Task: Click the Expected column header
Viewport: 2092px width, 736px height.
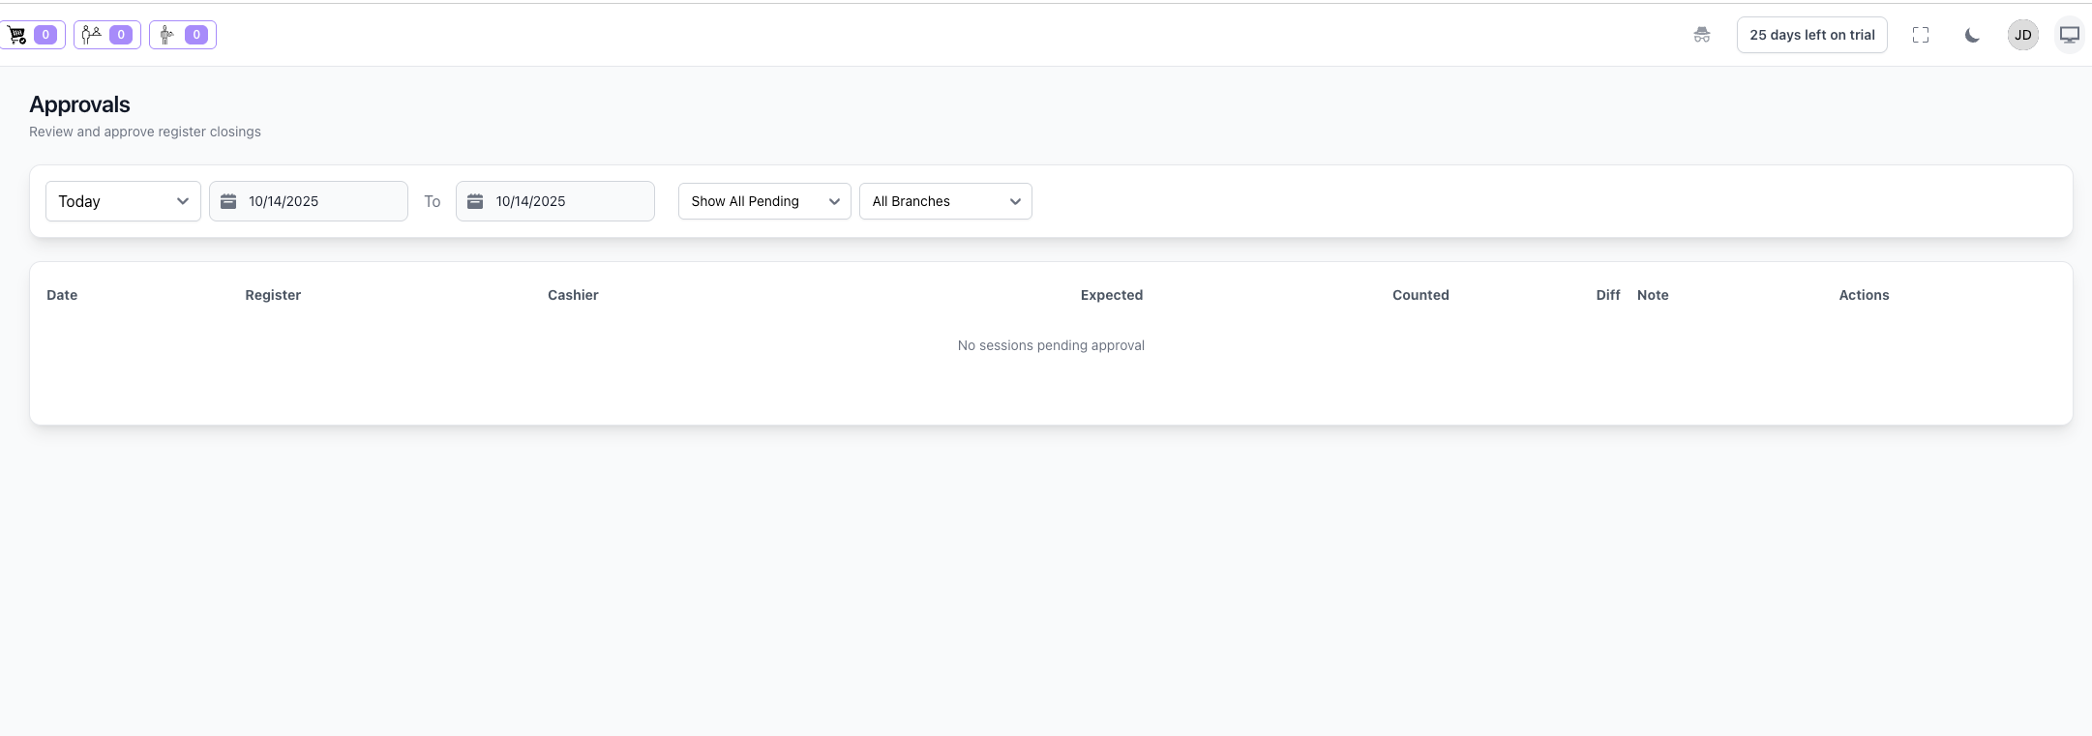Action: point(1111,295)
